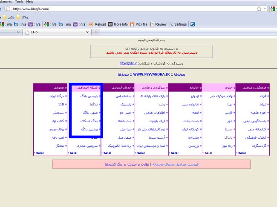Open the میهن میل link
Screen dimensions: 277x207
point(124,138)
